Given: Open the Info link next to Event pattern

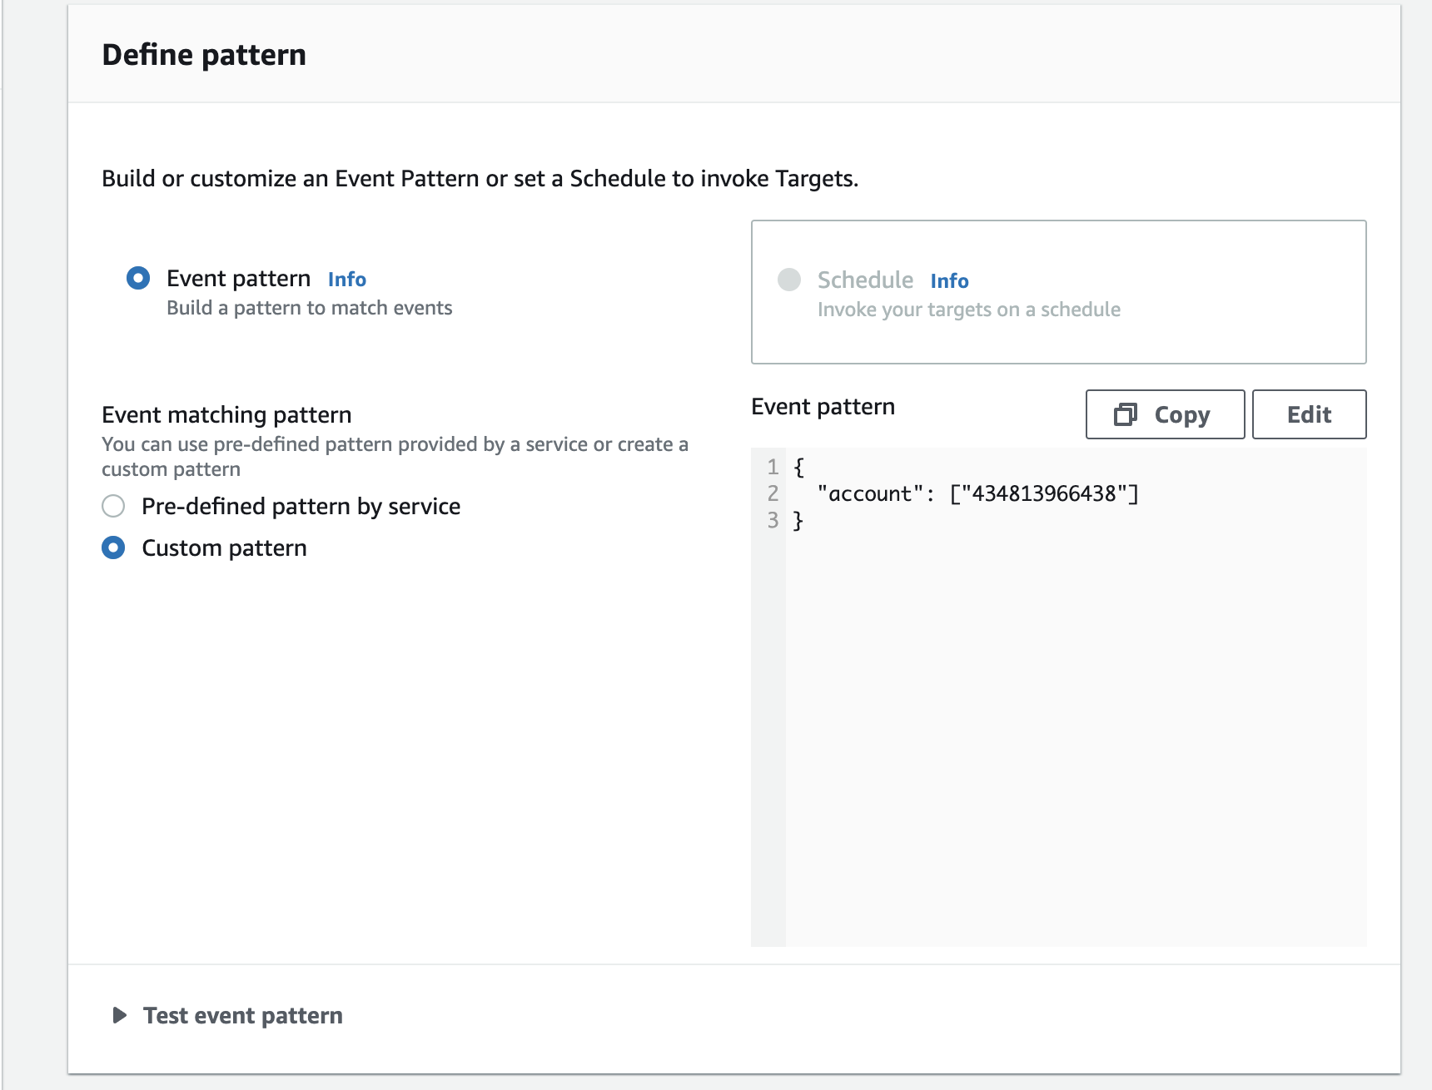Looking at the screenshot, I should pos(347,279).
